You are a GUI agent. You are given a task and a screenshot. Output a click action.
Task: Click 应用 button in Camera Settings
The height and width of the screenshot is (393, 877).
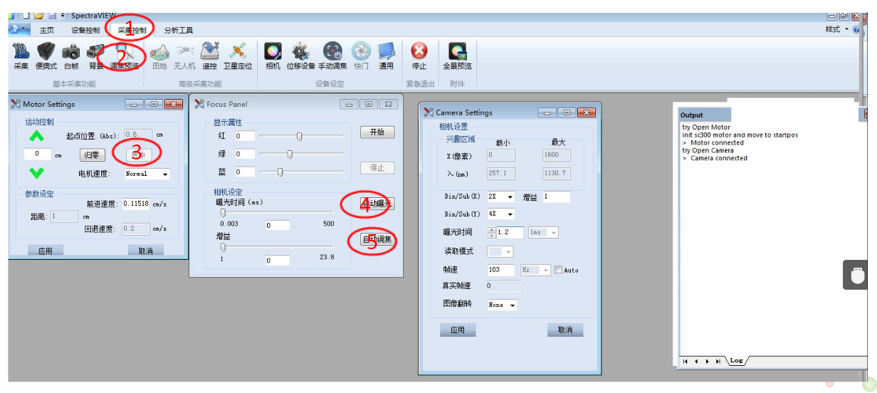click(457, 330)
